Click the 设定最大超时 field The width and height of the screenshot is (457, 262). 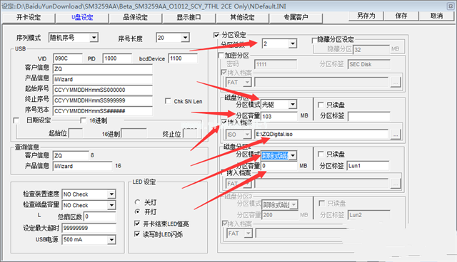click(89, 228)
